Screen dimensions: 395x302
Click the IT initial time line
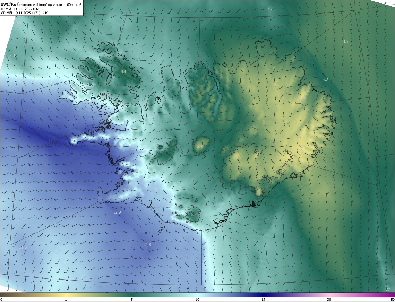click(20, 9)
